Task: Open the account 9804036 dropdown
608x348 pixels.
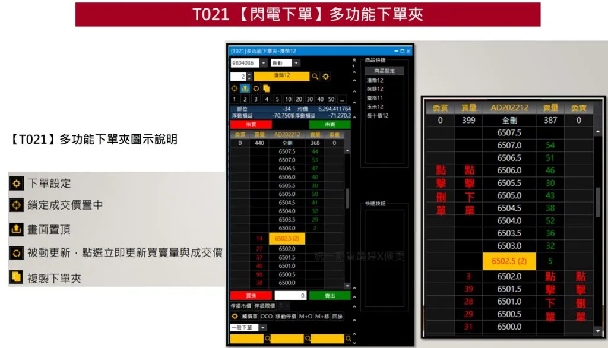Action: pyautogui.click(x=264, y=63)
